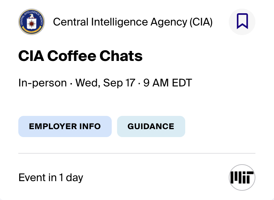Click the 9 AM EDT time
This screenshot has width=274, height=200.
[x=168, y=83]
